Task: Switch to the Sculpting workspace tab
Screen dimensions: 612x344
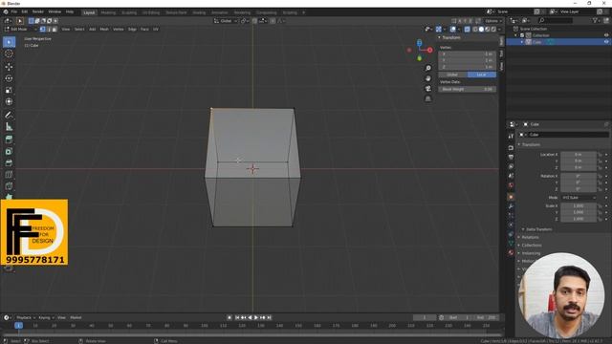Action: [x=129, y=12]
